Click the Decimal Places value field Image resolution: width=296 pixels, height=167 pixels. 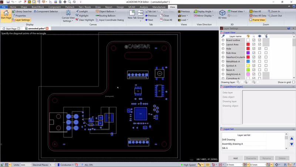(x=52, y=165)
